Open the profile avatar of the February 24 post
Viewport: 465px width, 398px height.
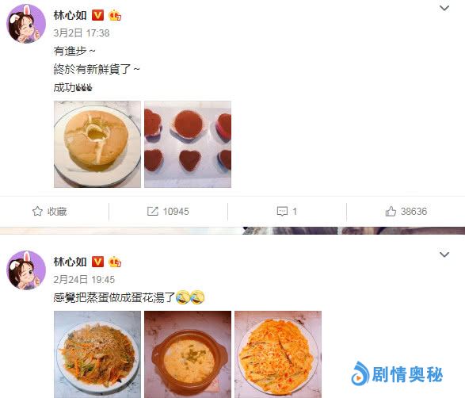26,270
